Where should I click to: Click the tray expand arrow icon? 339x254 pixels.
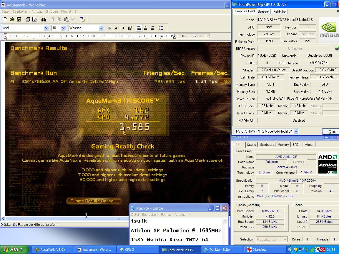coord(290,250)
